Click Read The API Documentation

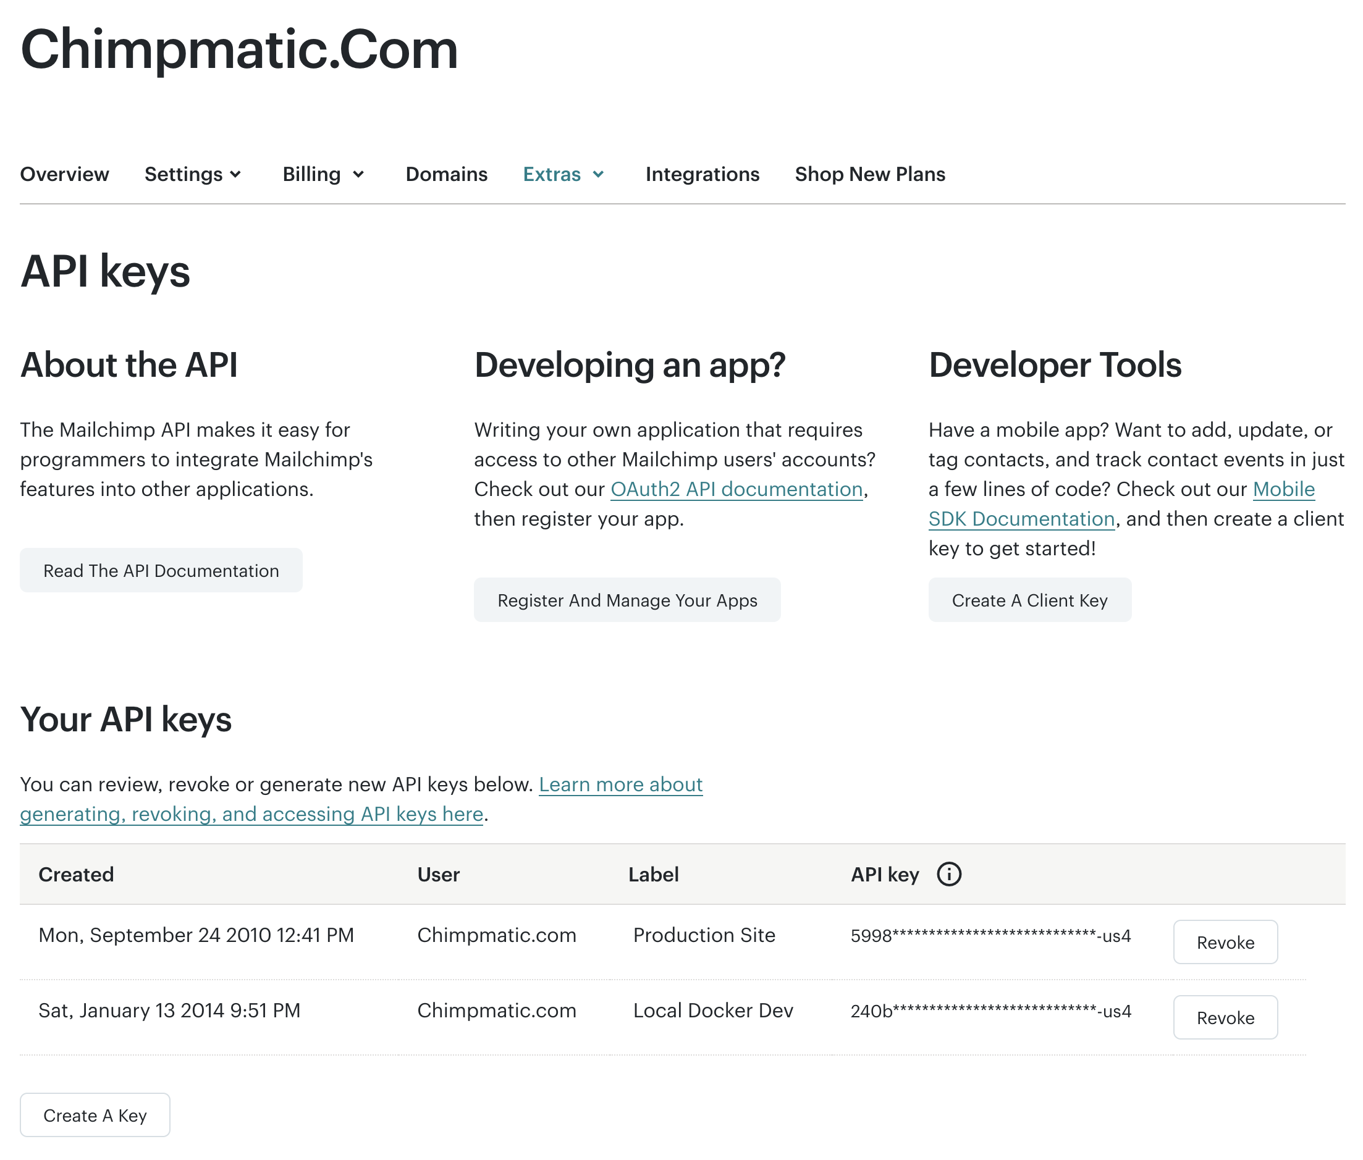point(161,571)
